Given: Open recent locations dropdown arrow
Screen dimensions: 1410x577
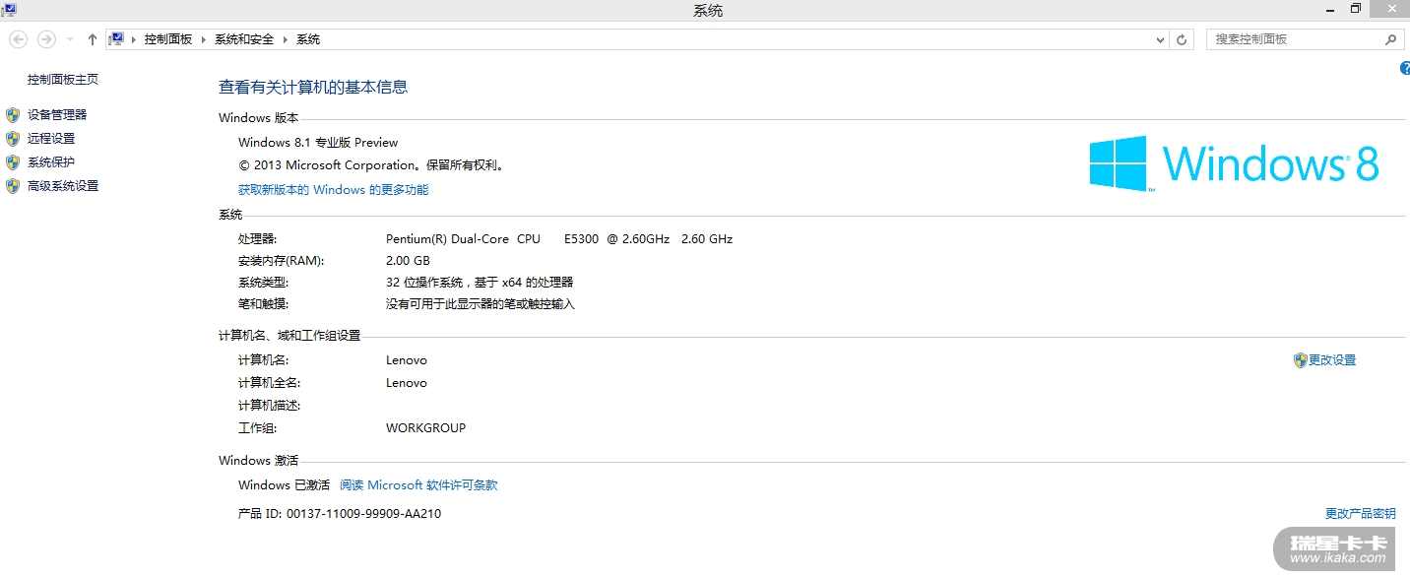Looking at the screenshot, I should (70, 40).
